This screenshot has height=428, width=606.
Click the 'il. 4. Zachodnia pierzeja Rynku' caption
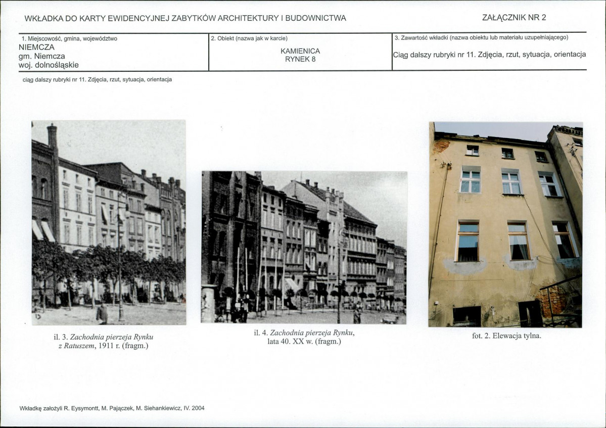coord(304,332)
